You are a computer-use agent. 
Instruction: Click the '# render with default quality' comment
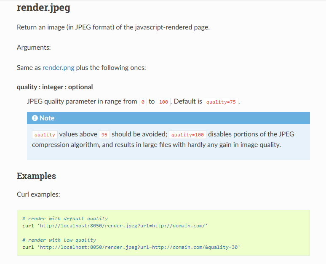coord(65,219)
